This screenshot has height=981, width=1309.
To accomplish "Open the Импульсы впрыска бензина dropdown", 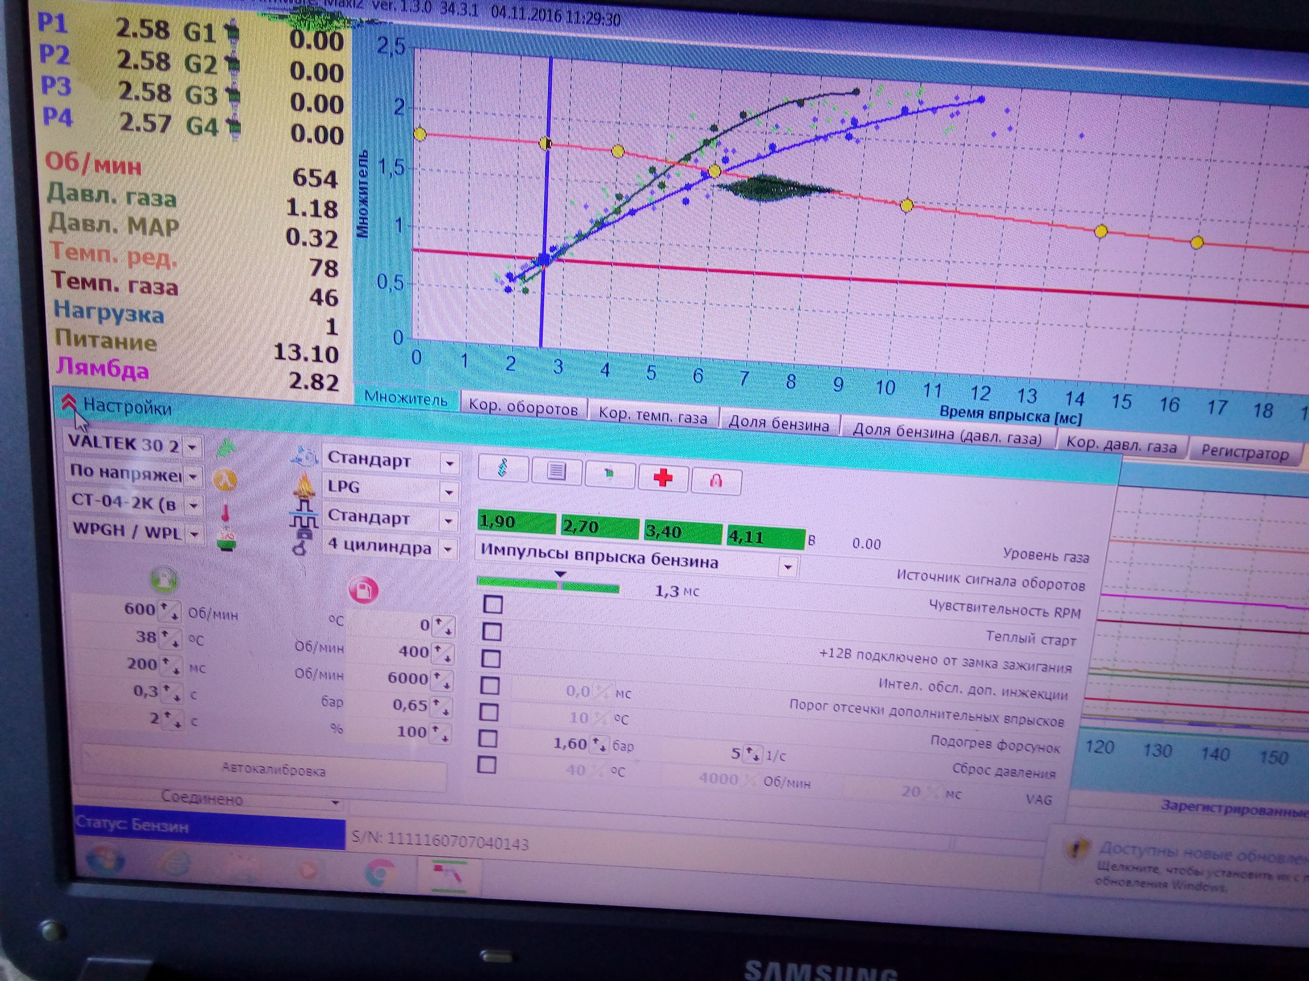I will click(x=788, y=568).
